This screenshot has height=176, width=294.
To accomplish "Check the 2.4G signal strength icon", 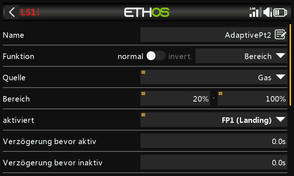I will pyautogui.click(x=255, y=12).
